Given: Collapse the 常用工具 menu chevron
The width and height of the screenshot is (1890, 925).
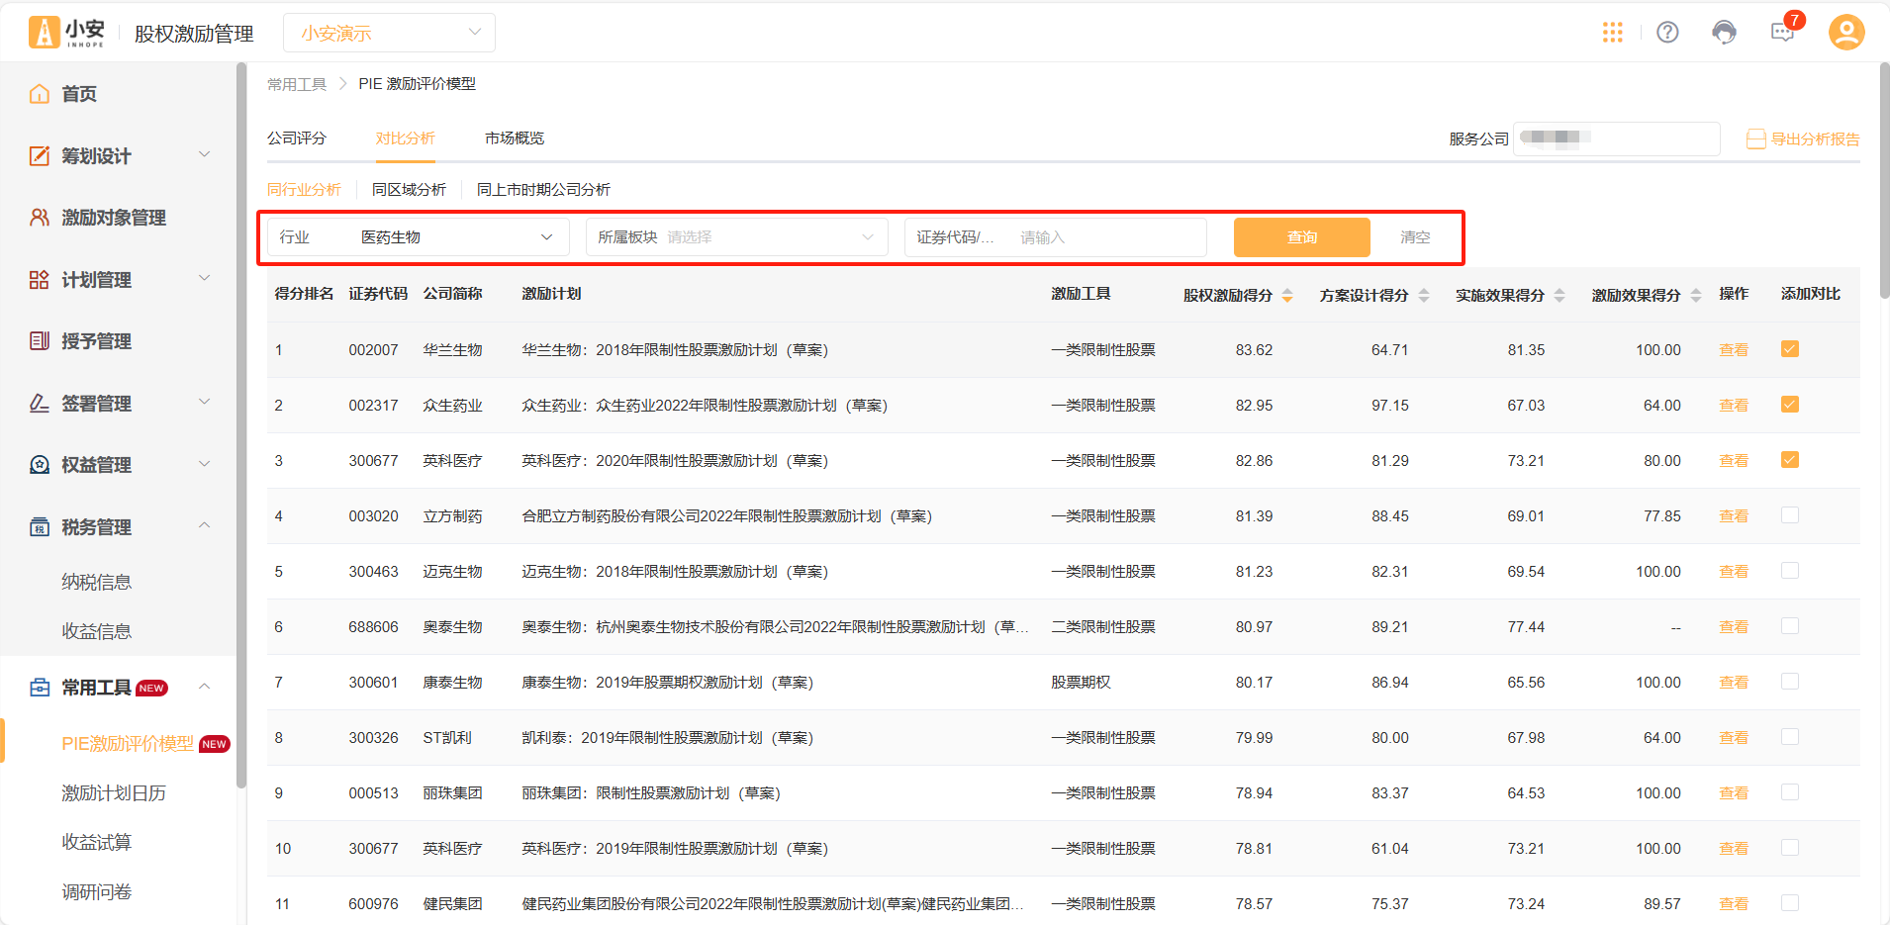Looking at the screenshot, I should [x=205, y=687].
